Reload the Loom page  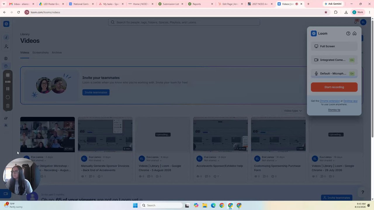click(18, 12)
